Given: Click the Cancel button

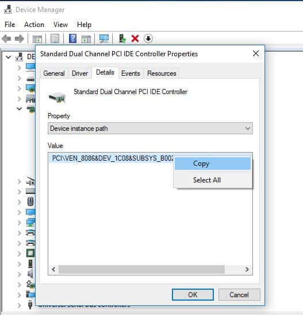Looking at the screenshot, I should click(239, 294).
